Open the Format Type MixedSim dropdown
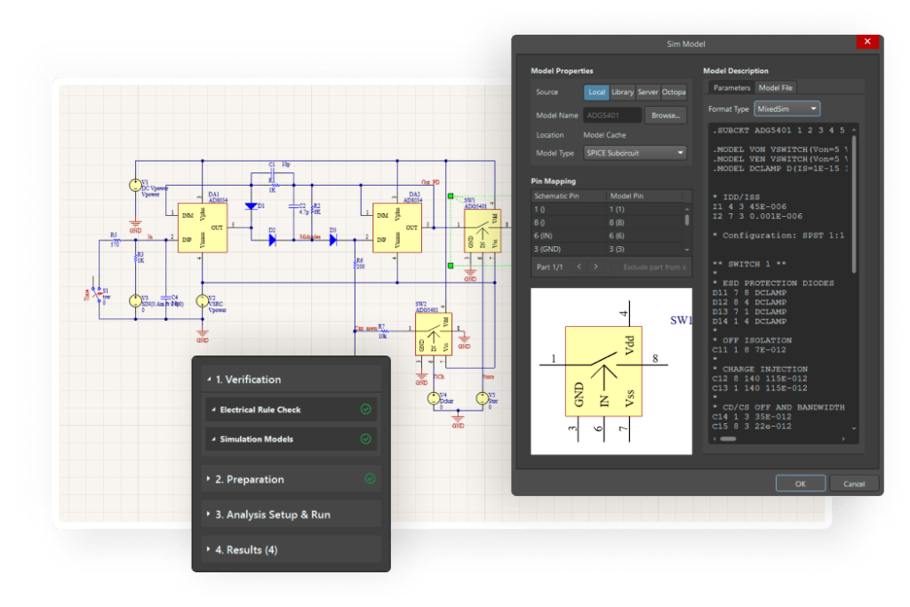Image resolution: width=910 pixels, height=607 pixels. pyautogui.click(x=786, y=108)
